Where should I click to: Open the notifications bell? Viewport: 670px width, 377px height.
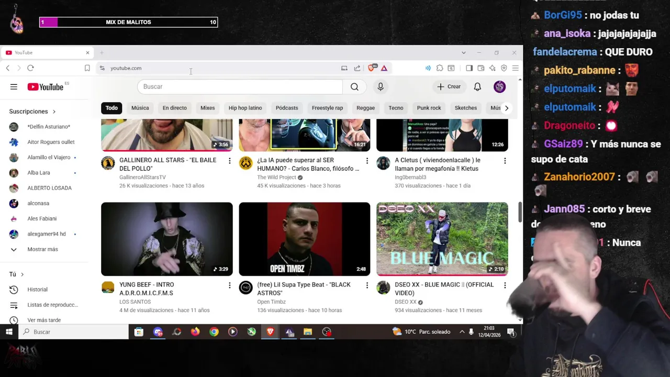pos(477,87)
